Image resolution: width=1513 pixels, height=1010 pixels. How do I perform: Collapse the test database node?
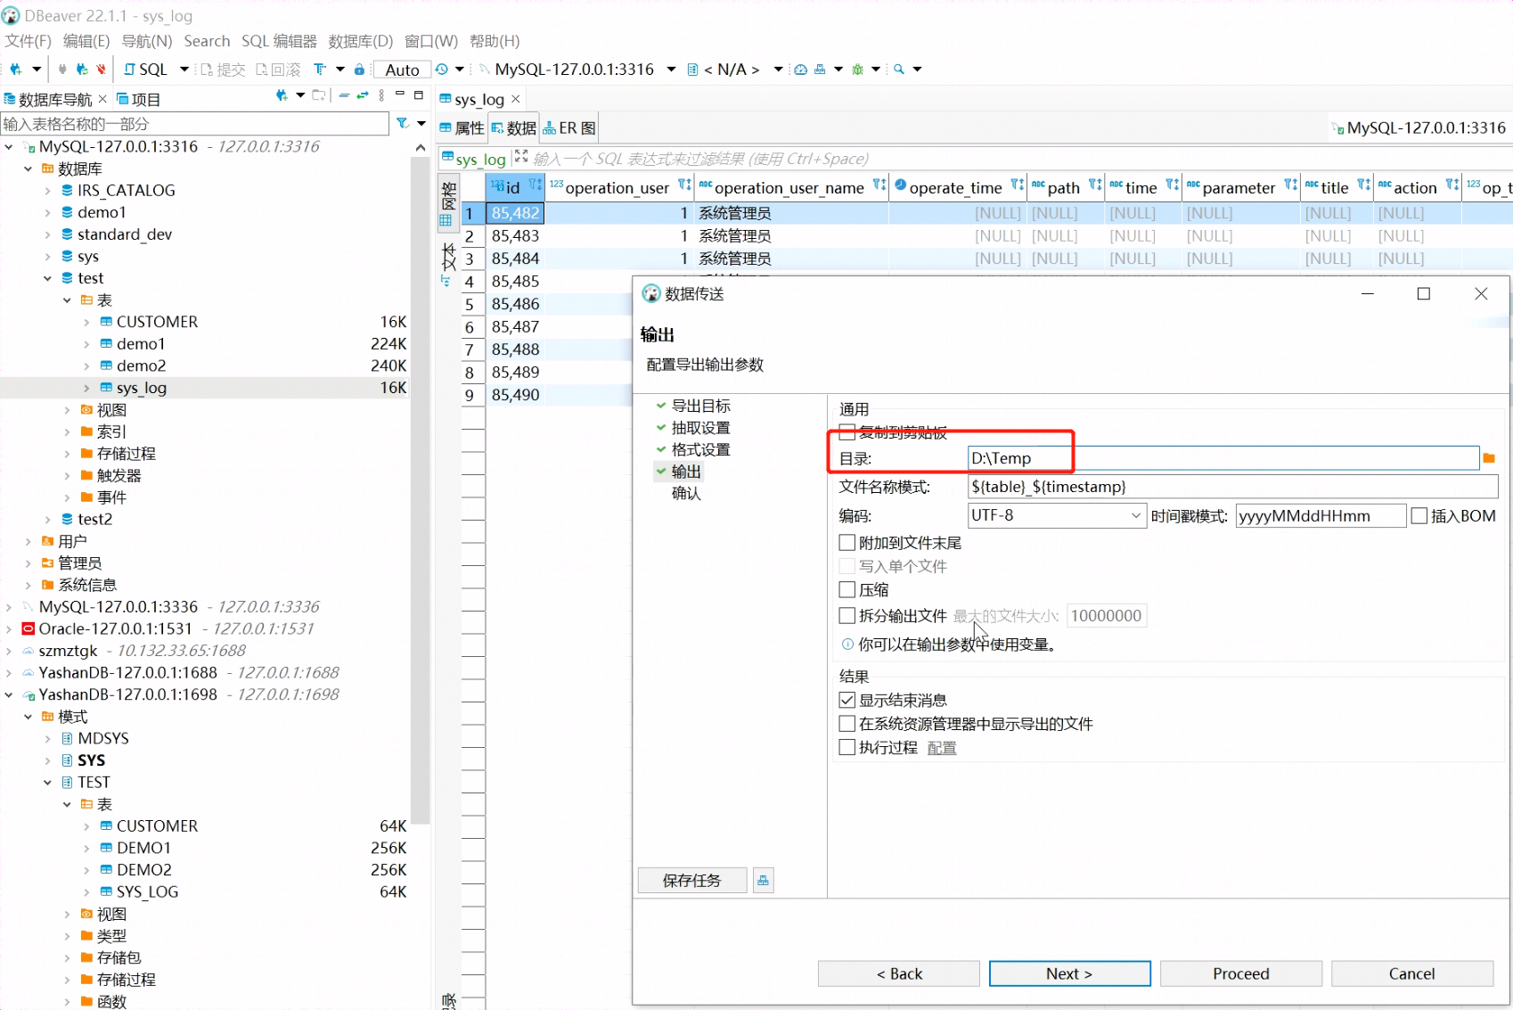[48, 278]
